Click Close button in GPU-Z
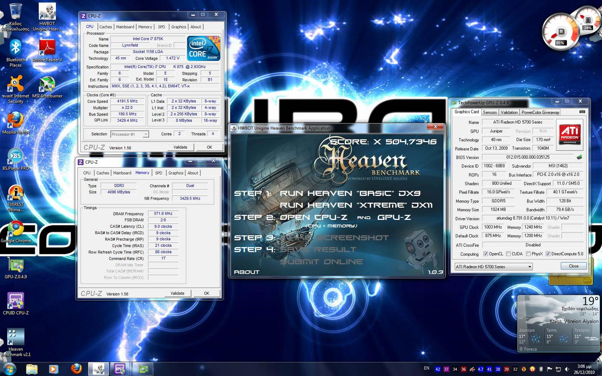Viewport: 602px width, 376px height. pos(573,266)
